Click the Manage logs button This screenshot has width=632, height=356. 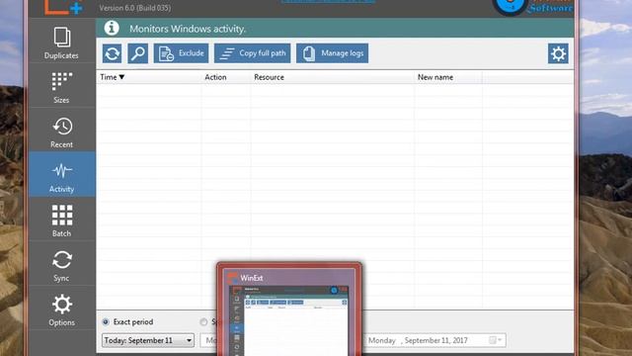coord(332,53)
